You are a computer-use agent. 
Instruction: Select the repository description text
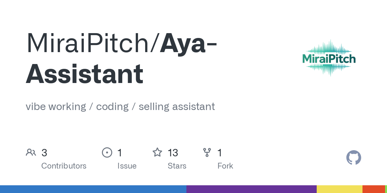pyautogui.click(x=120, y=106)
